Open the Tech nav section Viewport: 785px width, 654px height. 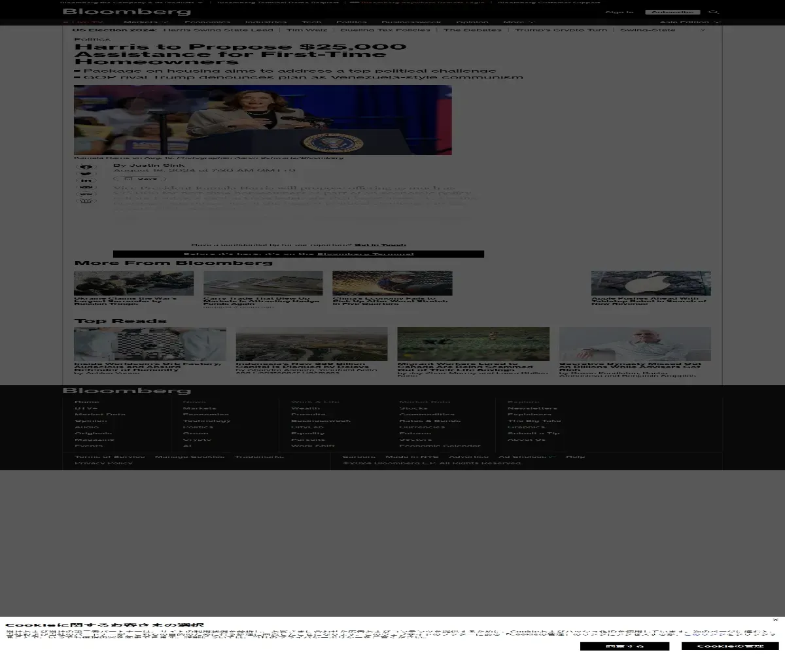pyautogui.click(x=311, y=22)
